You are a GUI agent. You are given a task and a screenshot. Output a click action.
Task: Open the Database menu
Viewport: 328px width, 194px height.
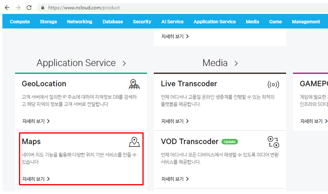pos(112,21)
